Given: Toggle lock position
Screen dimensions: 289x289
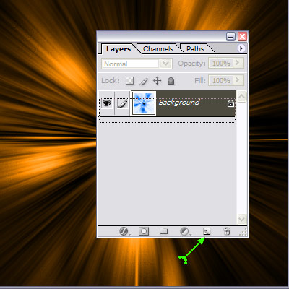Looking at the screenshot, I should 157,81.
